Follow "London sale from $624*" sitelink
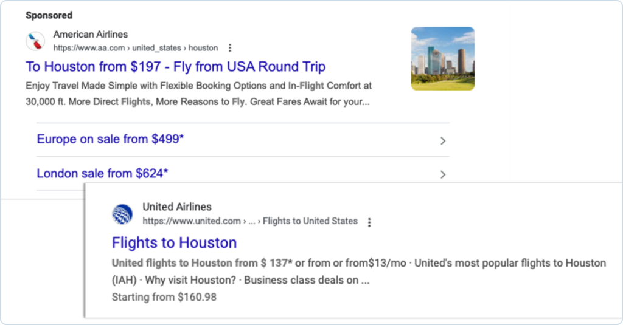This screenshot has height=325, width=623. [102, 173]
